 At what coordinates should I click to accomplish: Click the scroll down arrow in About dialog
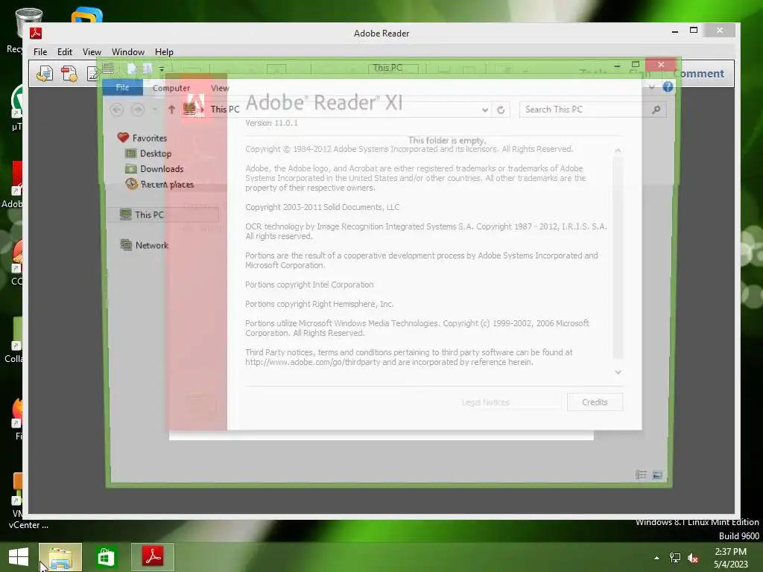(618, 372)
